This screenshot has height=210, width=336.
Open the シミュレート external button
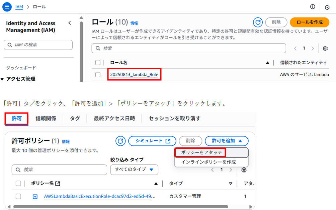pos(152,141)
